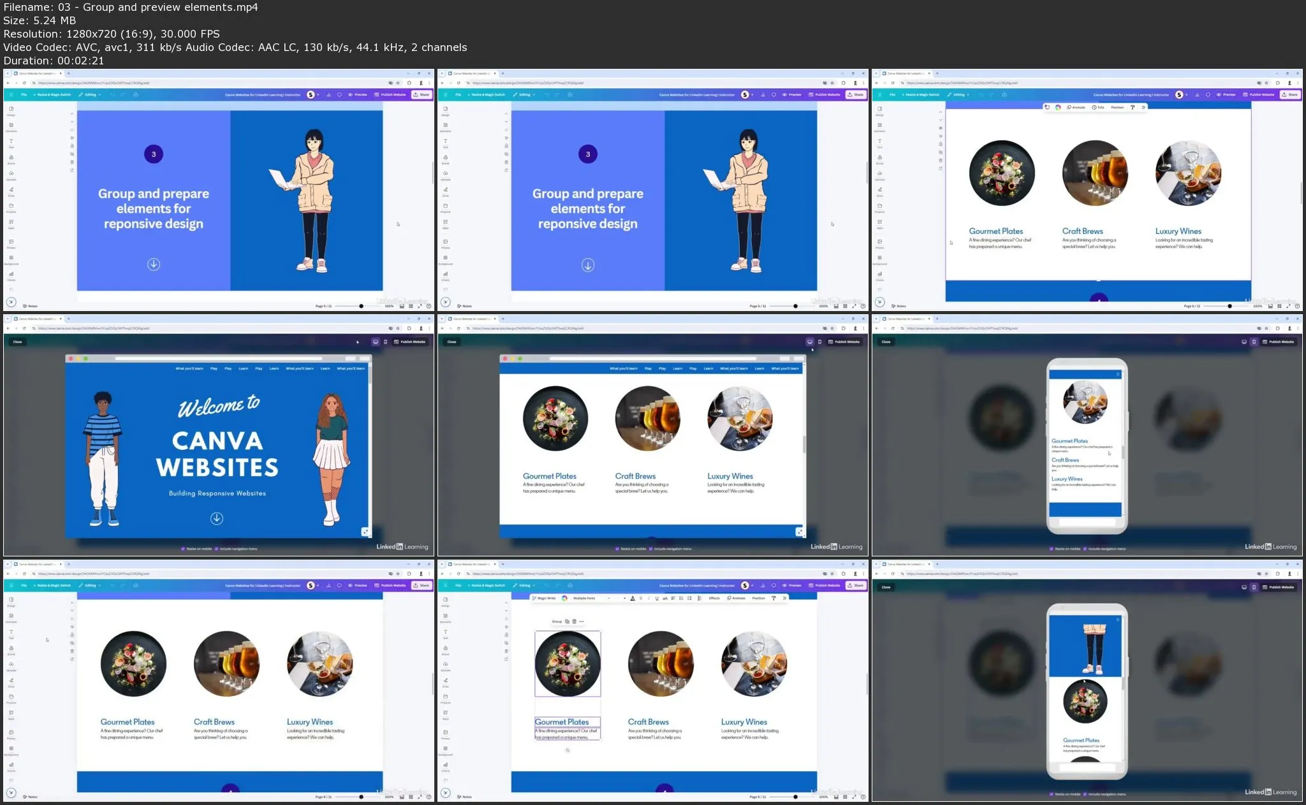In the sixth frame, click the Close preview button
The width and height of the screenshot is (1306, 805).
point(886,342)
